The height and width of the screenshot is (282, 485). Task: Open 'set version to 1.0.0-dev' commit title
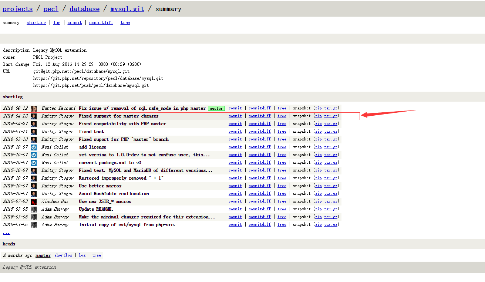pyautogui.click(x=144, y=155)
